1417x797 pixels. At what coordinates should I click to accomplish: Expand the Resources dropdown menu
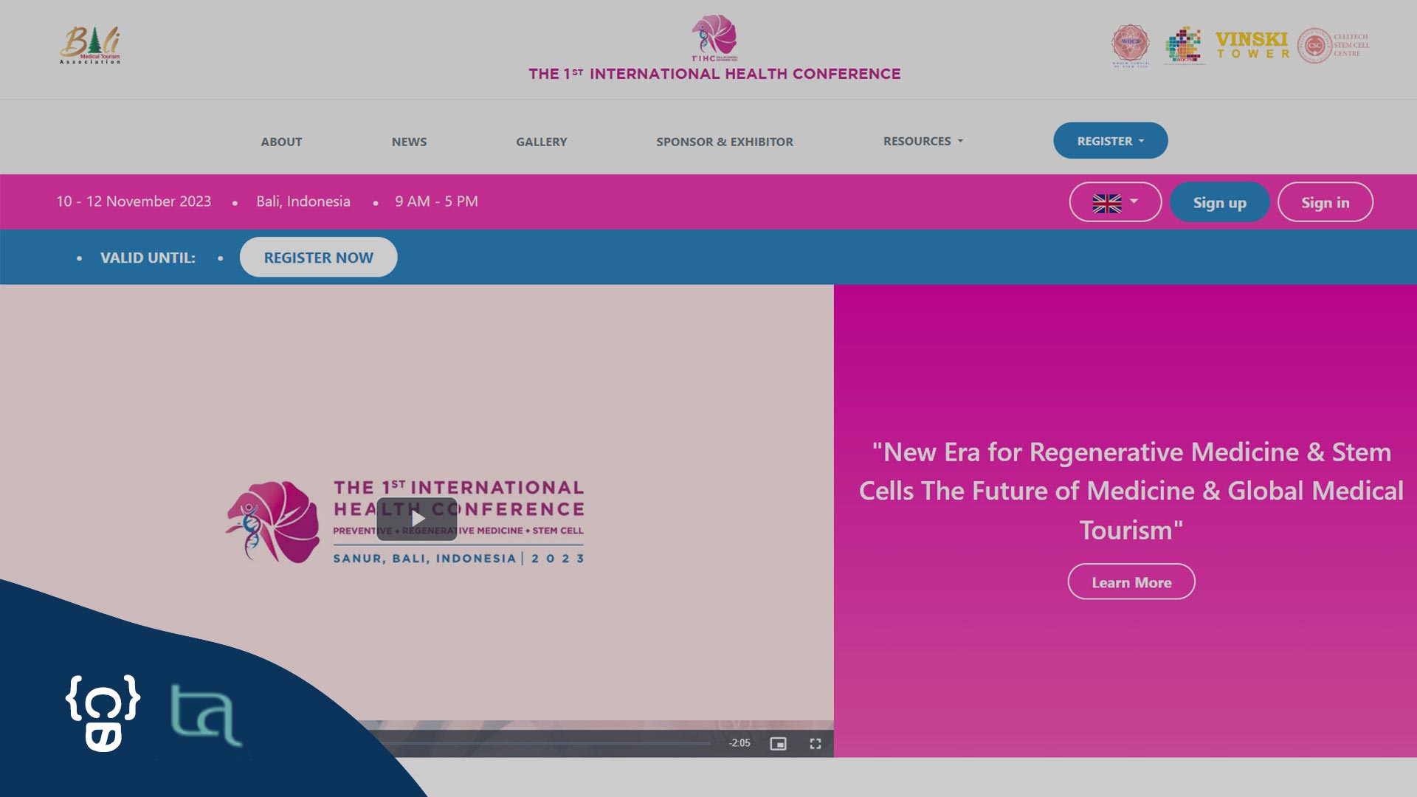point(923,141)
